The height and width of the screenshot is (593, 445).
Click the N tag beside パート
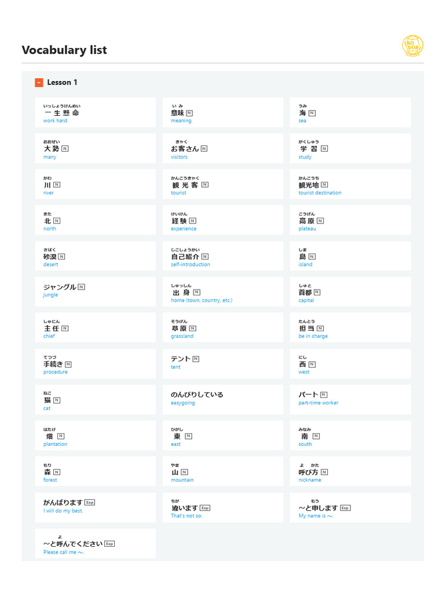pyautogui.click(x=324, y=395)
